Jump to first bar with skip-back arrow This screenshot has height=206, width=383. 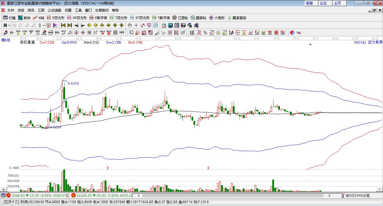coord(63,25)
